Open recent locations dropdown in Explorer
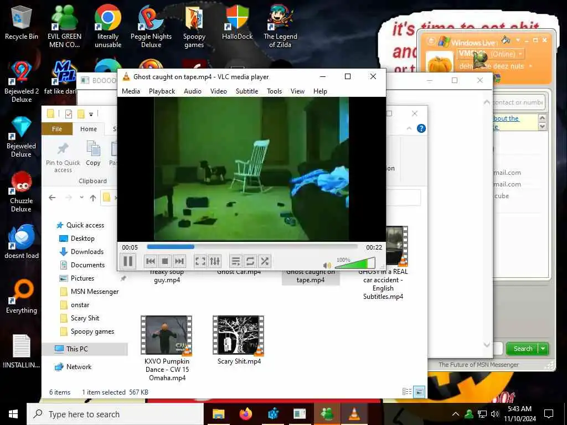The width and height of the screenshot is (567, 425). (82, 198)
